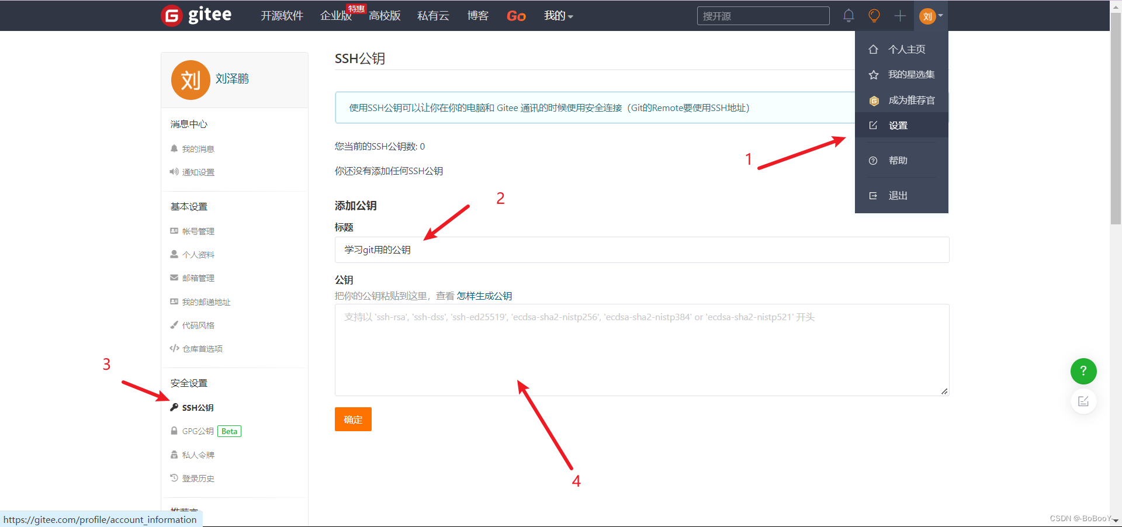This screenshot has height=527, width=1122.
Task: Click the envelope icon beside 邮箱管理
Action: (174, 278)
